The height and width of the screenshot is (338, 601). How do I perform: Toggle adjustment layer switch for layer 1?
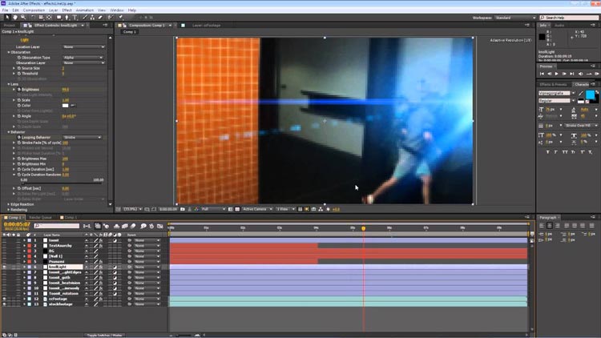click(x=115, y=240)
